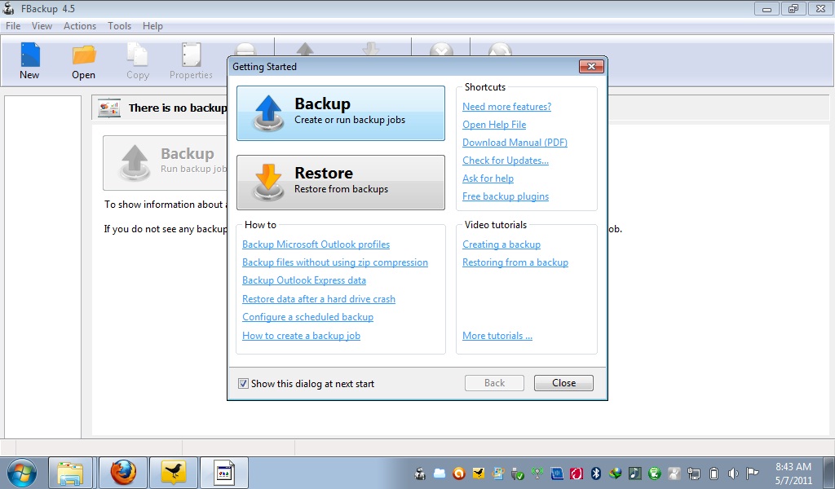Open 'Backup Microsoft Outlook profiles' how-to

[316, 244]
